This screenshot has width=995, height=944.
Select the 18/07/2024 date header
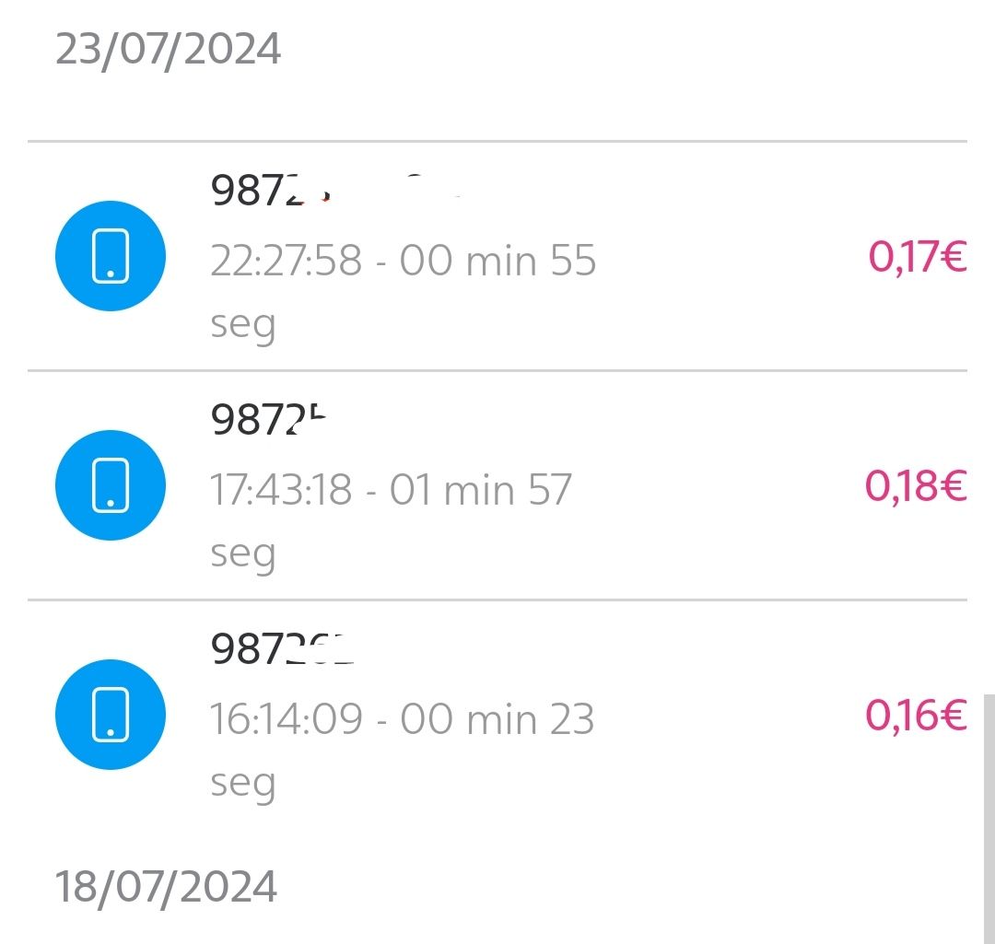pos(166,886)
